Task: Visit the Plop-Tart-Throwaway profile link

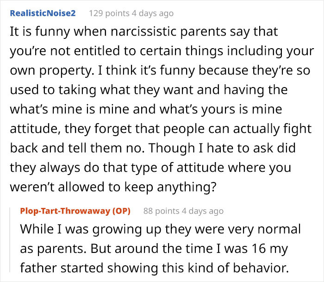Action: 64,211
